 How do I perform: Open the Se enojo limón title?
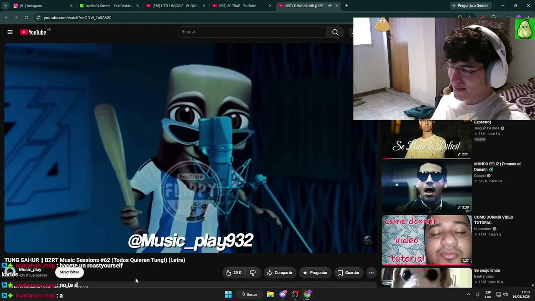coord(487,270)
